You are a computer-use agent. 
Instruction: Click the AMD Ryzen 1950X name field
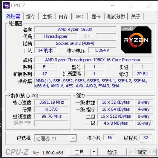tap(75, 29)
